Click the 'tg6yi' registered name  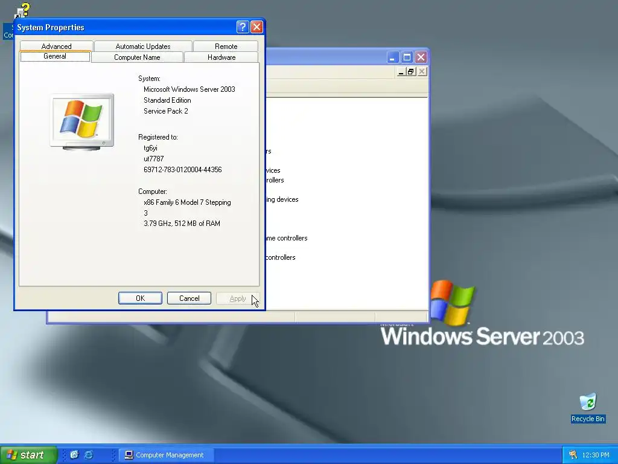pyautogui.click(x=150, y=148)
